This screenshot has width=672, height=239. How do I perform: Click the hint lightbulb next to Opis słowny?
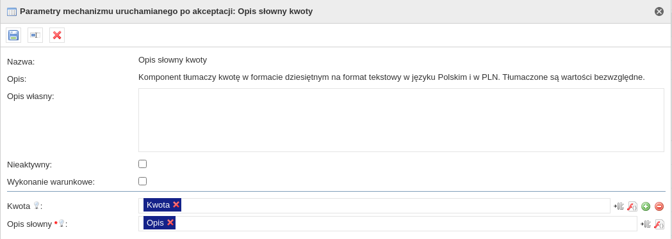(x=61, y=223)
